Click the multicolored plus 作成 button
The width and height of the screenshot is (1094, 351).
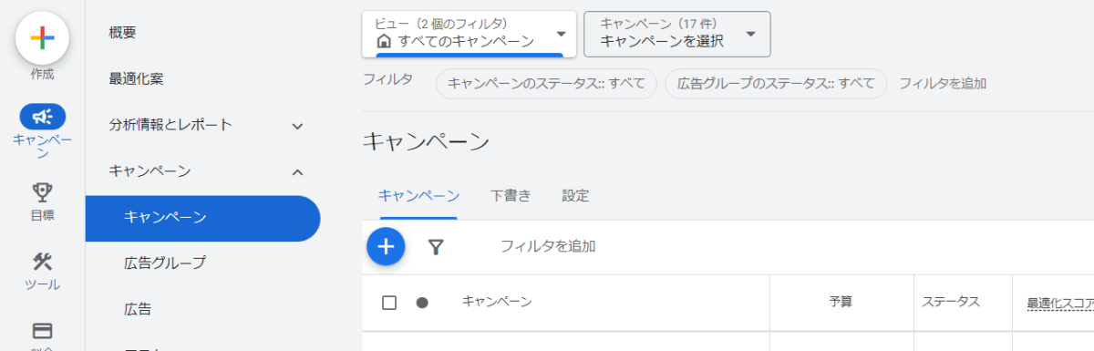(42, 37)
